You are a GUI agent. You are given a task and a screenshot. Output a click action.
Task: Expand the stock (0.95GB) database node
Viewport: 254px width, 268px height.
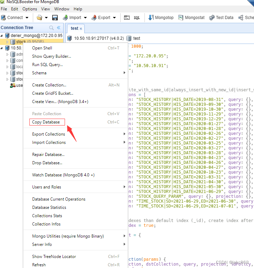tap(7, 42)
